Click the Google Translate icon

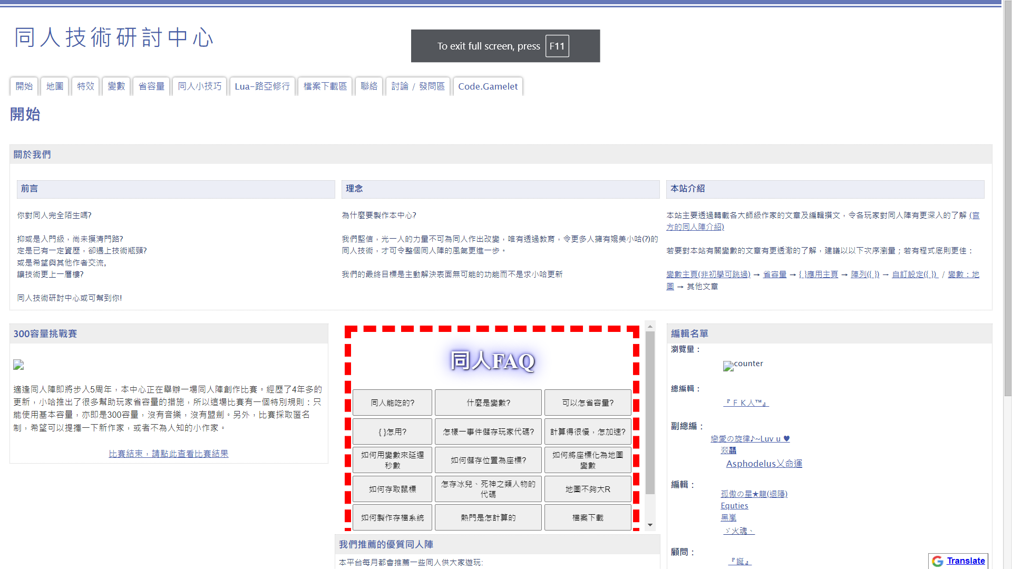point(937,561)
